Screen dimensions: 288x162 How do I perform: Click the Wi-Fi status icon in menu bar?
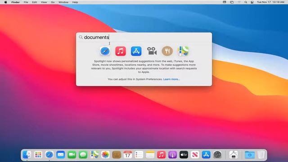coord(239,2)
